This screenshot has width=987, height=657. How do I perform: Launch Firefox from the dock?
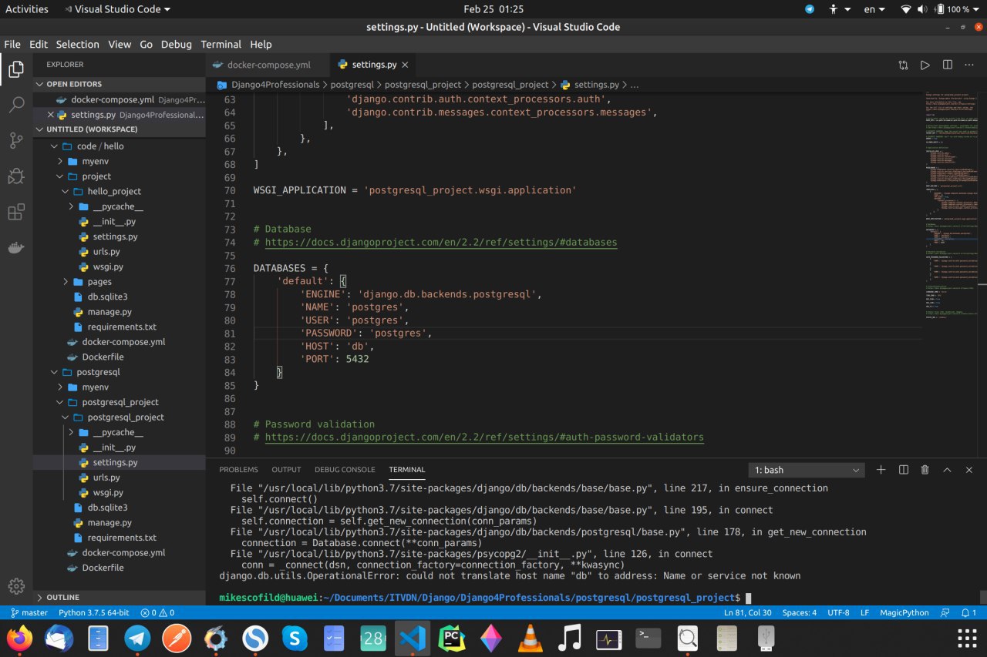click(20, 638)
